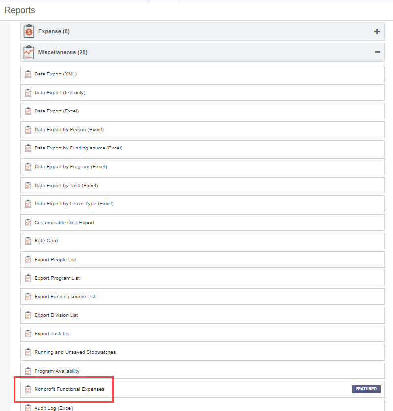This screenshot has height=411, width=393.
Task: Expand the Expense section with plus sign
Action: tap(377, 32)
